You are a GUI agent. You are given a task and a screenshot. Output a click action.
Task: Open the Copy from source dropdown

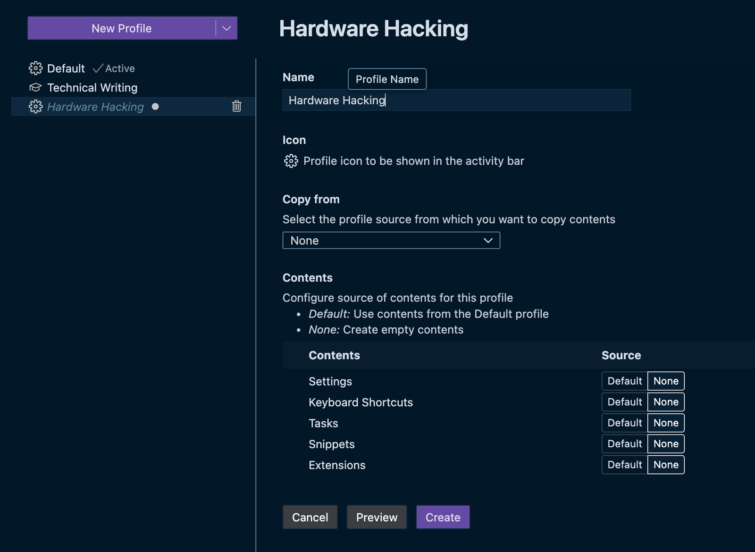tap(391, 240)
